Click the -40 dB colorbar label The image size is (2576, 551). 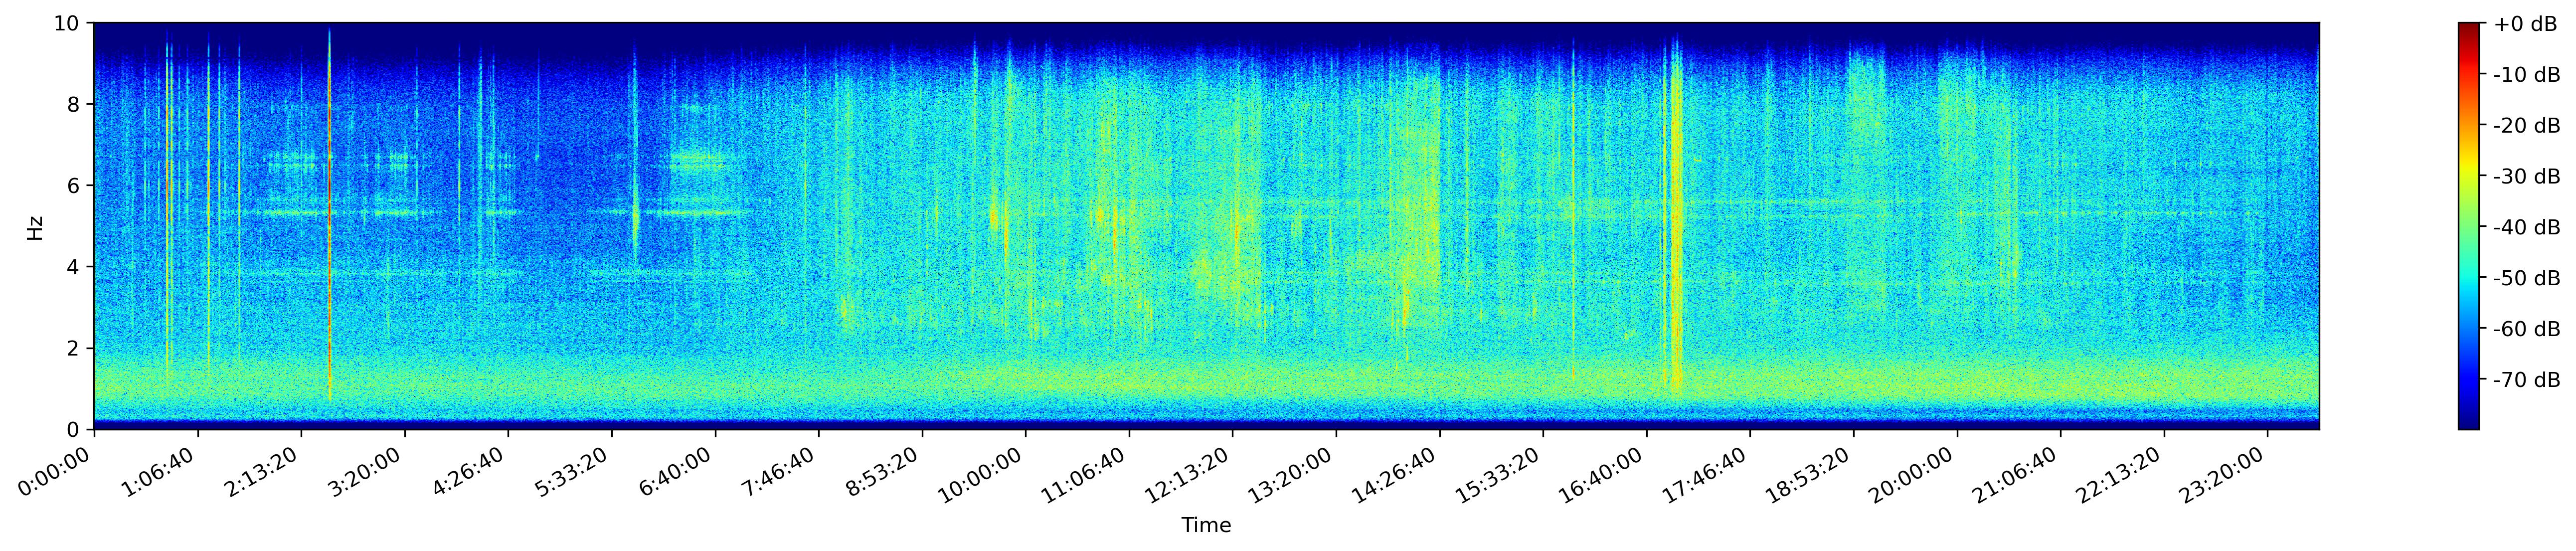[x=2527, y=227]
